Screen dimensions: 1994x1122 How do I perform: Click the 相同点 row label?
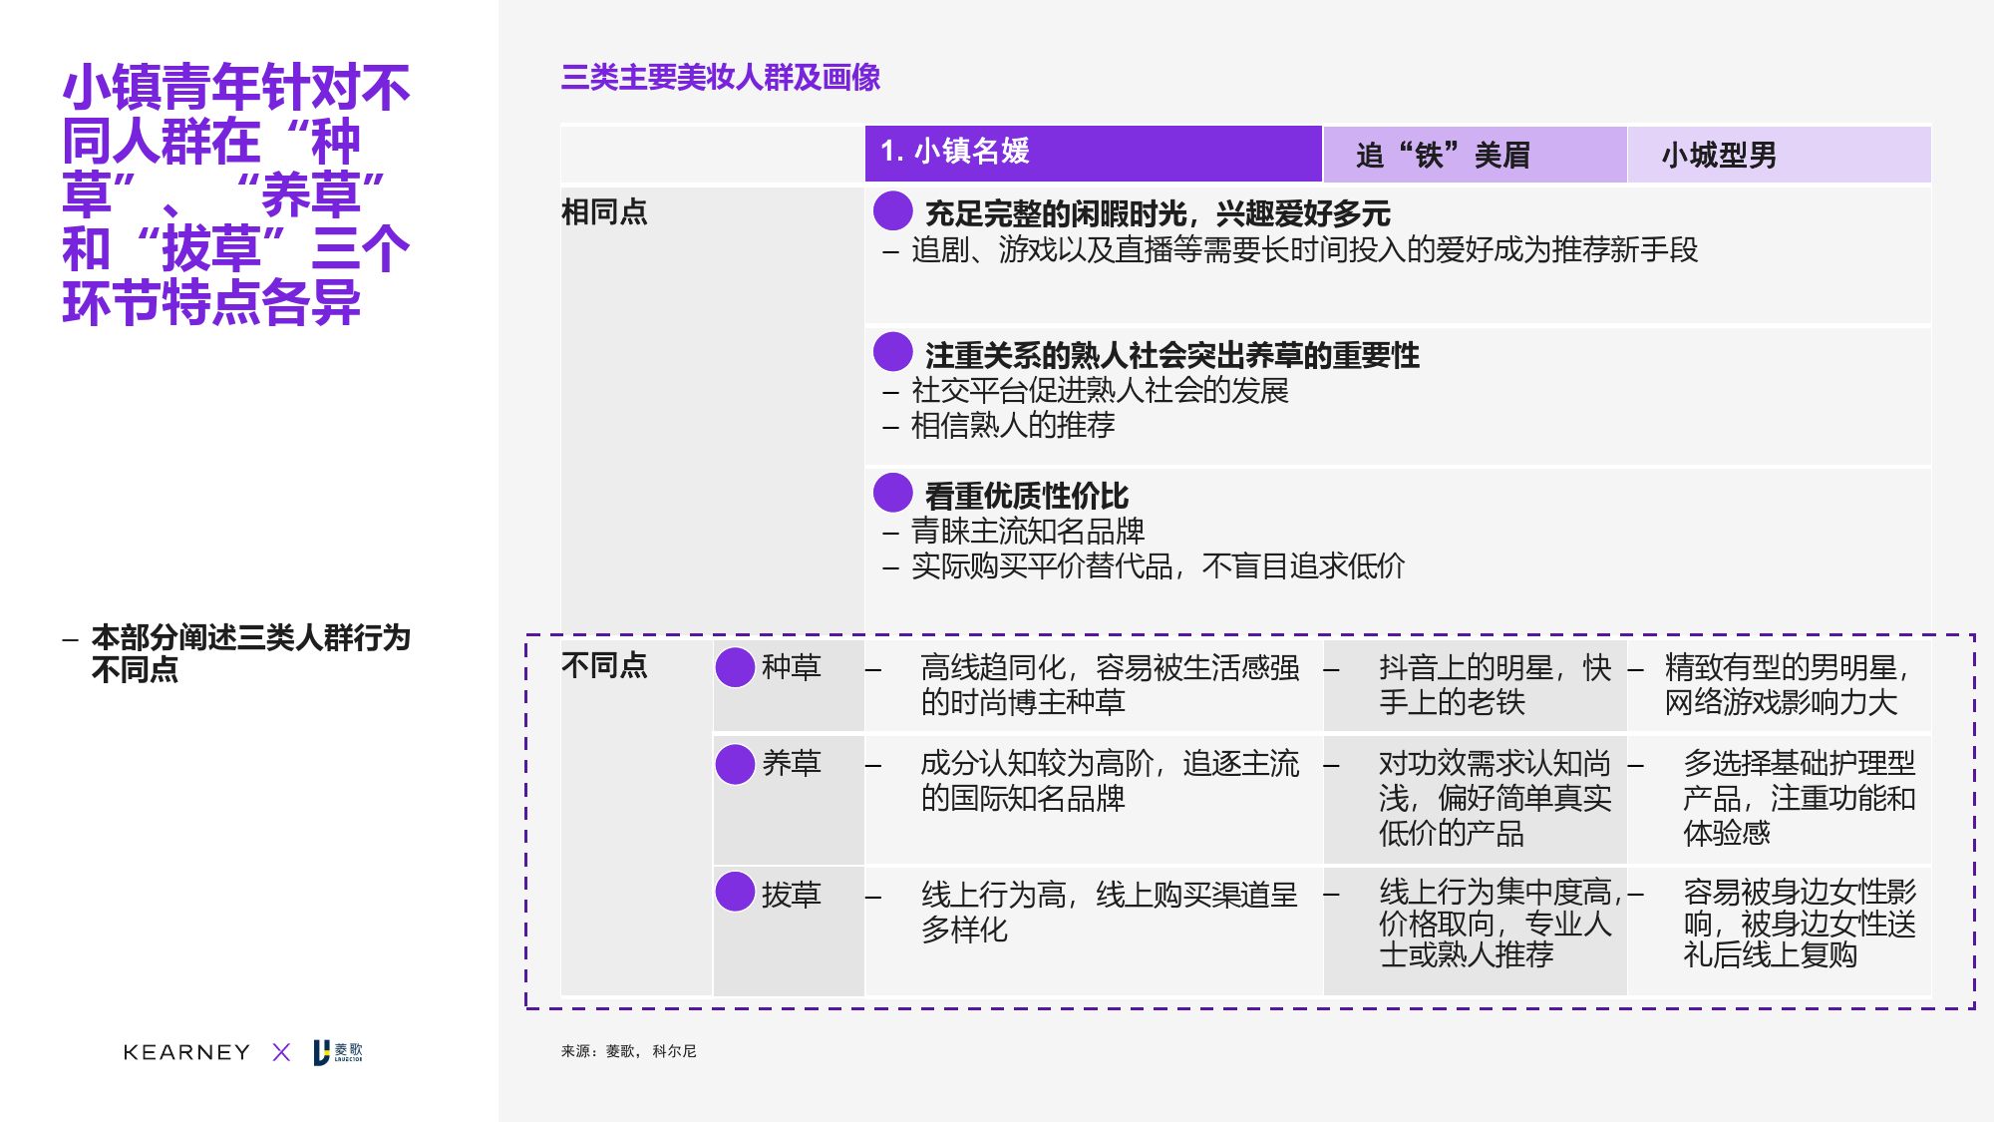tap(604, 211)
